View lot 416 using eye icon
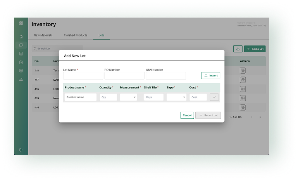Screen dimensions: 298x180 pyautogui.click(x=243, y=89)
